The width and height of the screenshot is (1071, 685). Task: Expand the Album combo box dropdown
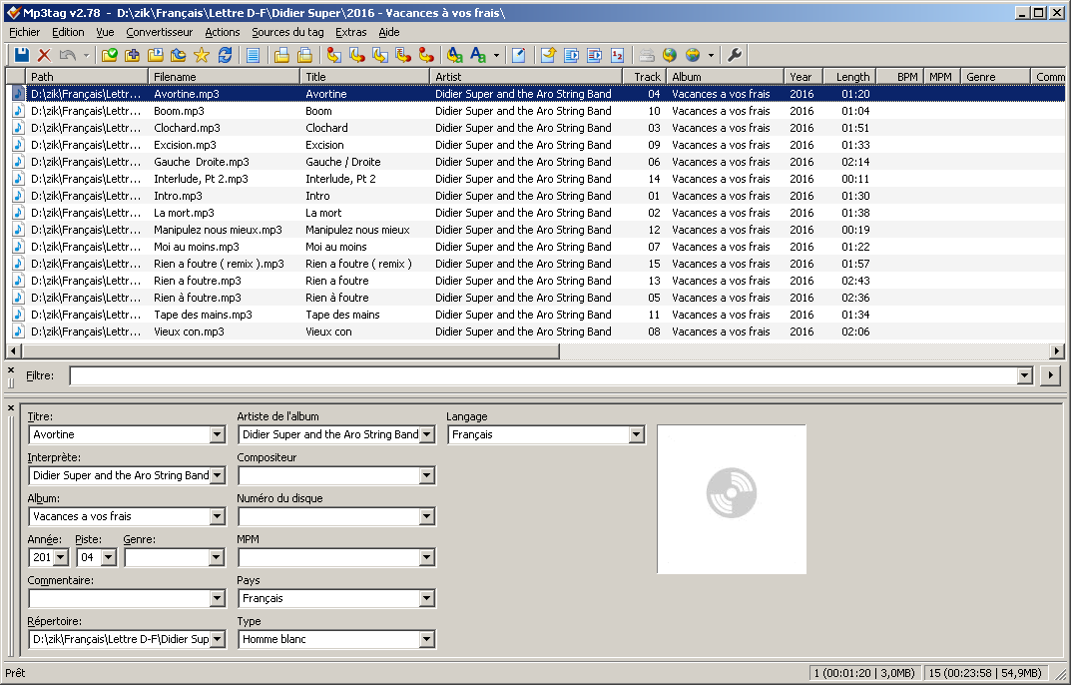tap(218, 517)
